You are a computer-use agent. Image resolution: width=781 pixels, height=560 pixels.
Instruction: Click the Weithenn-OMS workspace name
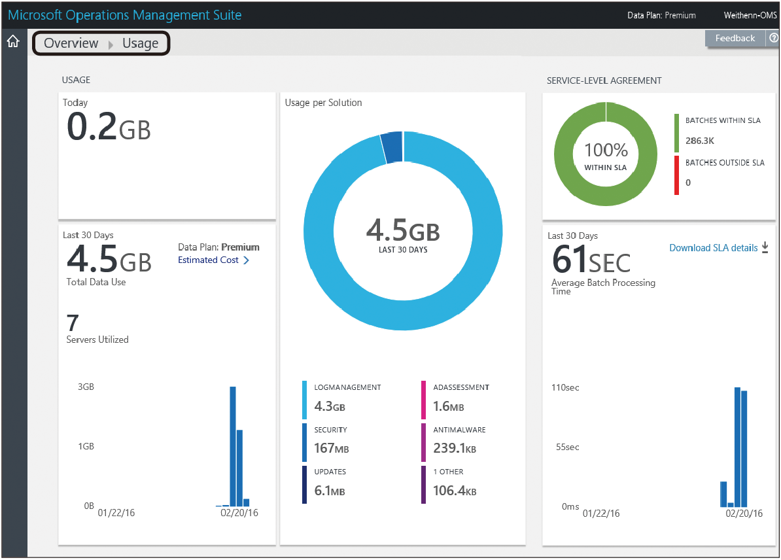tap(750, 16)
